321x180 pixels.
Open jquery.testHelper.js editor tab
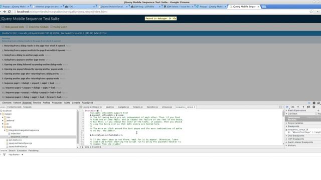coord(92,107)
